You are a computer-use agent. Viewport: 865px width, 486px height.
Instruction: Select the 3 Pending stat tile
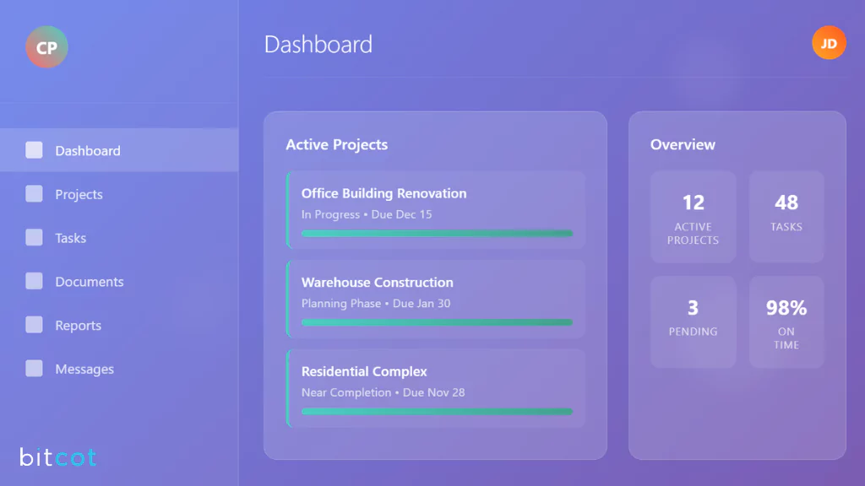pyautogui.click(x=693, y=321)
